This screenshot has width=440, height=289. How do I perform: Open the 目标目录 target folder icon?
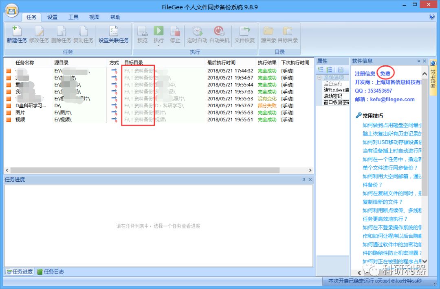click(x=288, y=31)
